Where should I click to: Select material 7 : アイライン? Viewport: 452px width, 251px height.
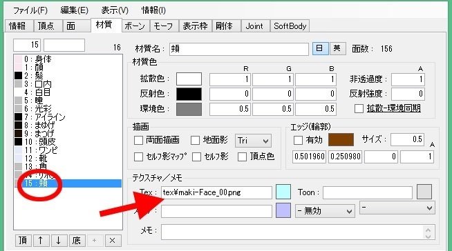(x=68, y=117)
